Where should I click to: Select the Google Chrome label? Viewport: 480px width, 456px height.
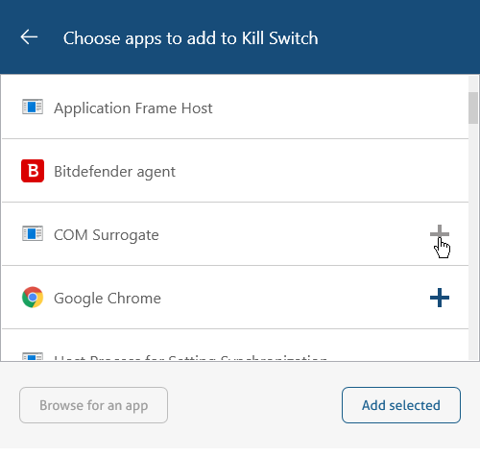(108, 299)
